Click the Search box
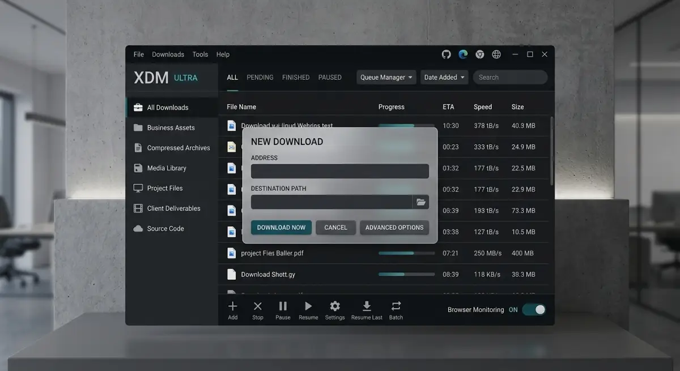The height and width of the screenshot is (371, 680). tap(511, 78)
